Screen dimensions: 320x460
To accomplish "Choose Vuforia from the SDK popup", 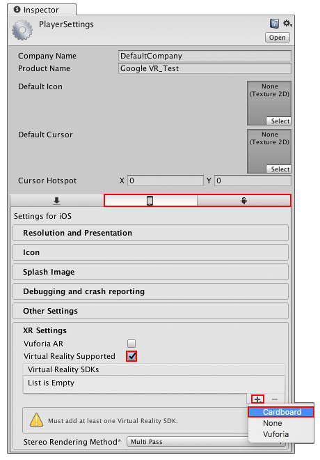I will tap(281, 434).
